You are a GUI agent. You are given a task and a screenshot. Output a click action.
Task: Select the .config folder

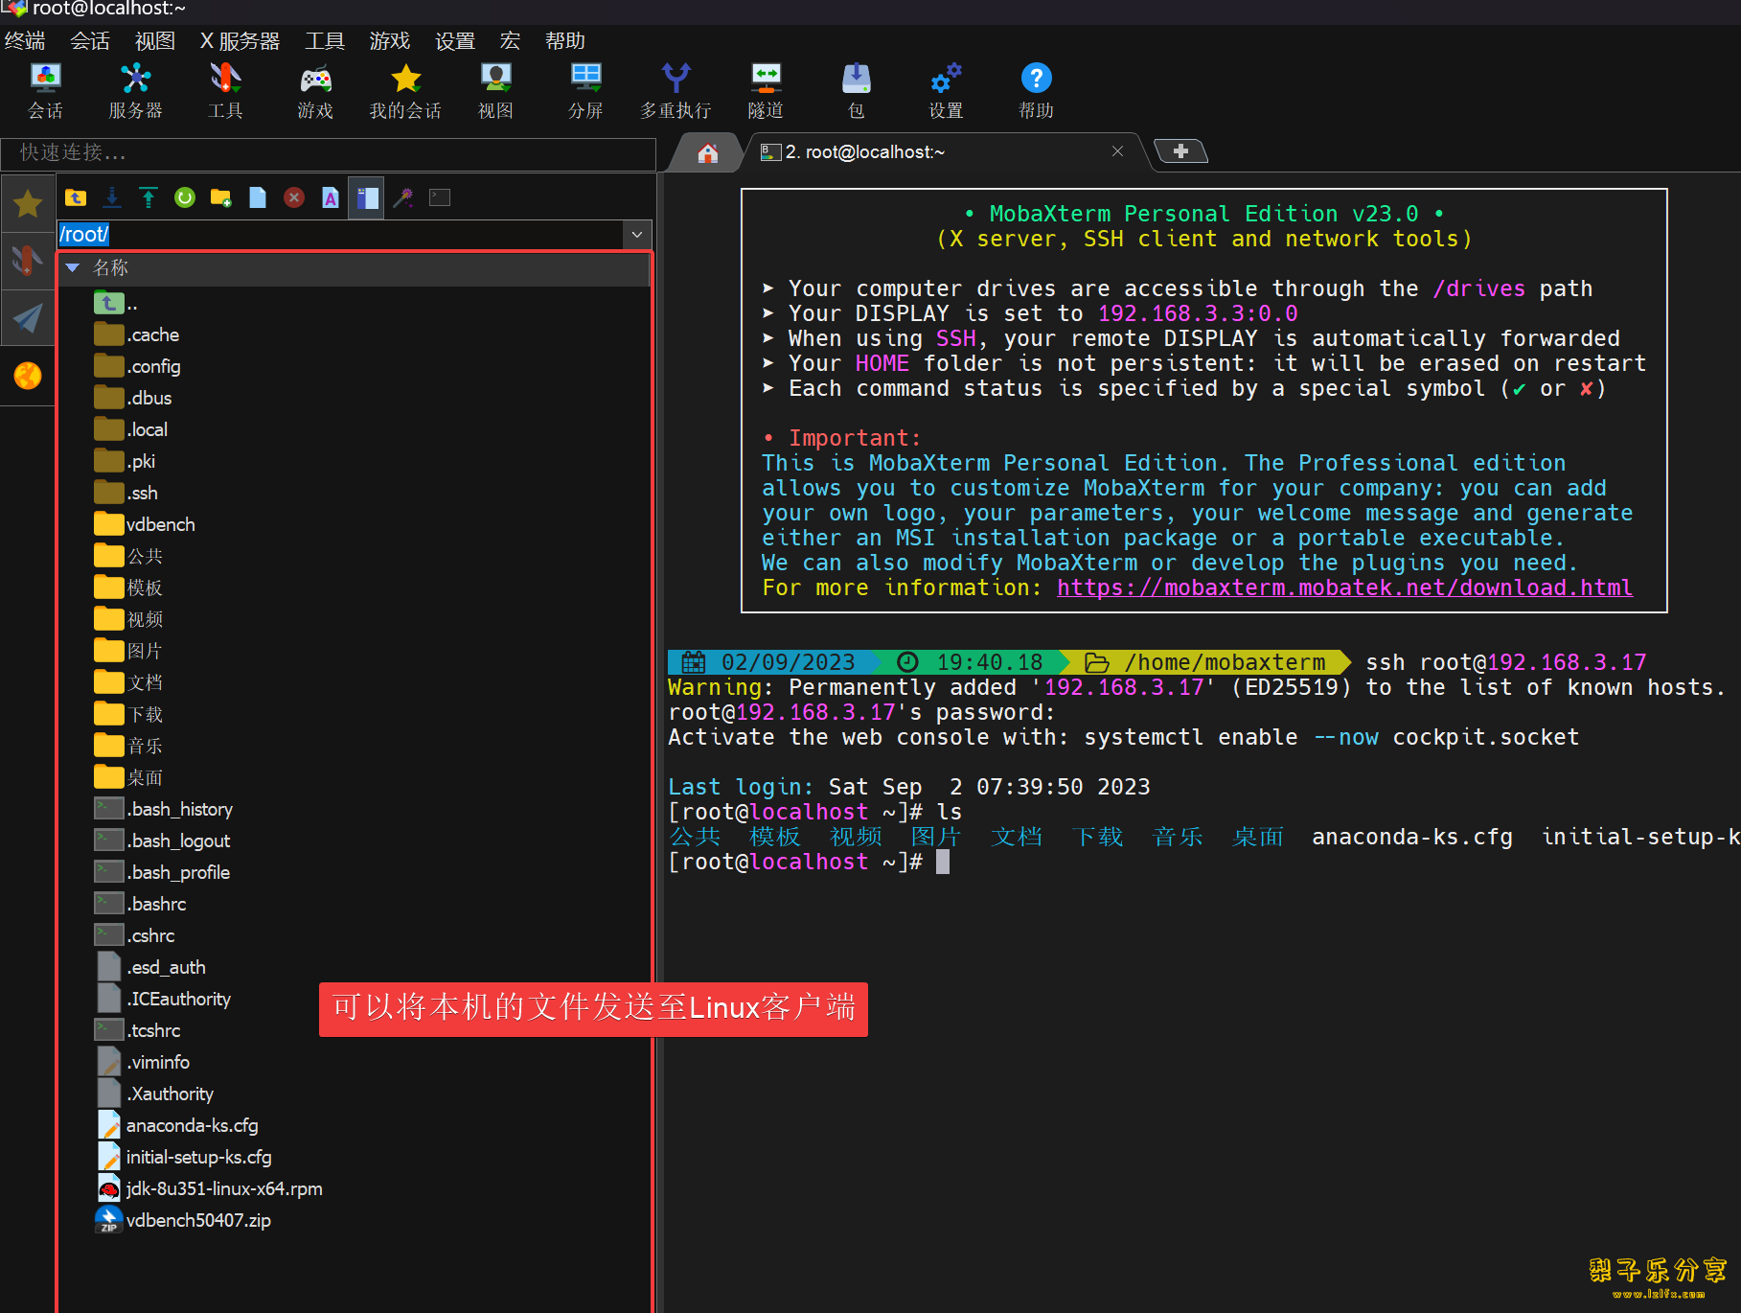click(x=138, y=367)
